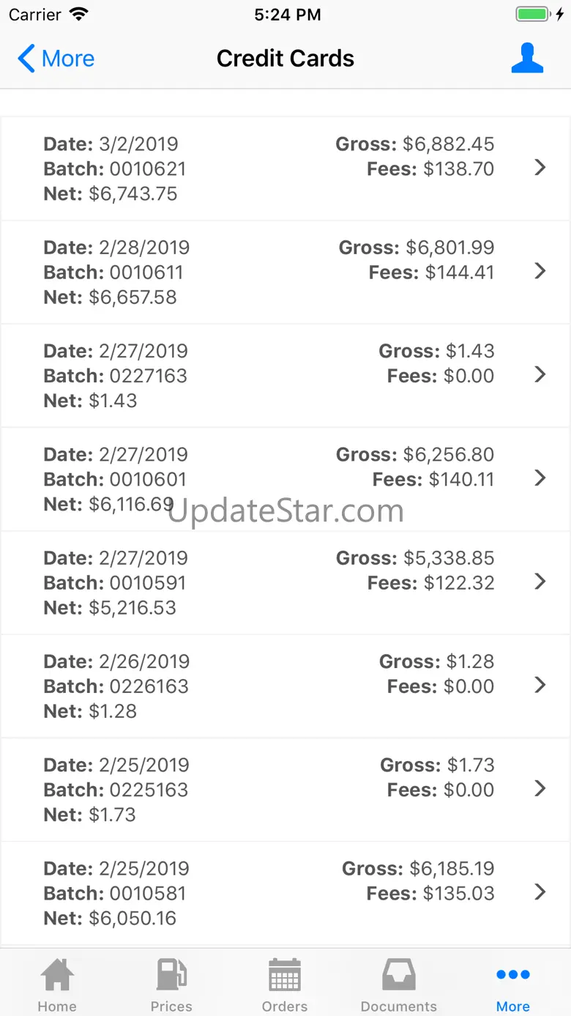
Task: Open batch 0225163 with $1.73 gross
Action: (285, 789)
